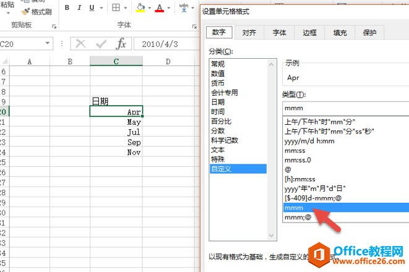This screenshot has height=272, width=409.
Task: Switch to the 对齐 tab
Action: 249,33
